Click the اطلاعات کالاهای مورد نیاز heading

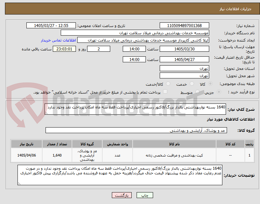click(231, 119)
